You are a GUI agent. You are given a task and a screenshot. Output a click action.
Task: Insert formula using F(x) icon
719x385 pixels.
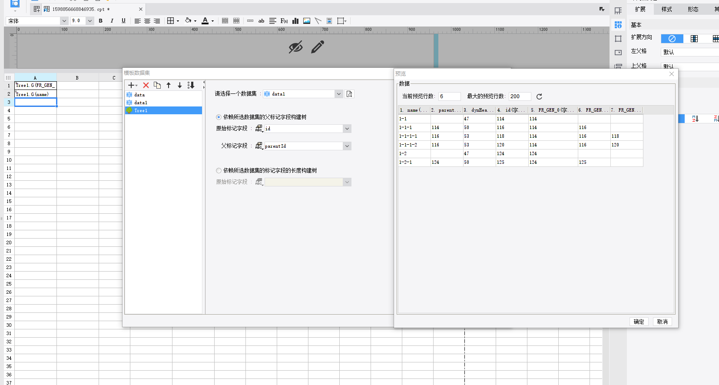(x=284, y=21)
